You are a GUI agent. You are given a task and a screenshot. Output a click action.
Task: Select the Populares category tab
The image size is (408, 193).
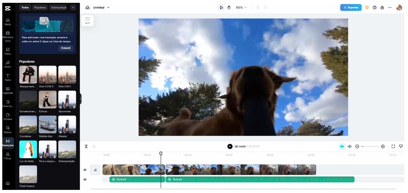40,8
